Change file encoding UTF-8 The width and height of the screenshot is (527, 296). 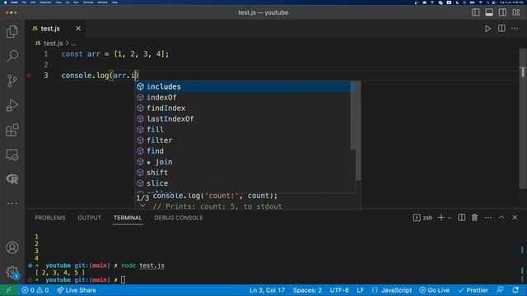339,290
